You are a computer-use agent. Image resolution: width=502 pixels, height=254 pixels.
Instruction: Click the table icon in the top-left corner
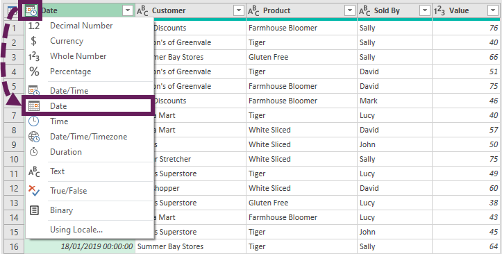12,11
